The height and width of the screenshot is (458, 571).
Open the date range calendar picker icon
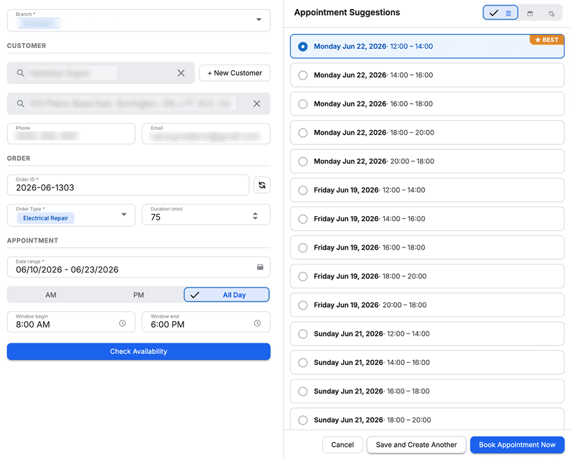[260, 267]
